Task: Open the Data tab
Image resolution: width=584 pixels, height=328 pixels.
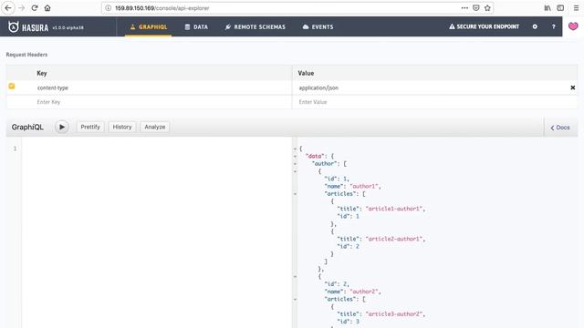Action: pyautogui.click(x=196, y=26)
